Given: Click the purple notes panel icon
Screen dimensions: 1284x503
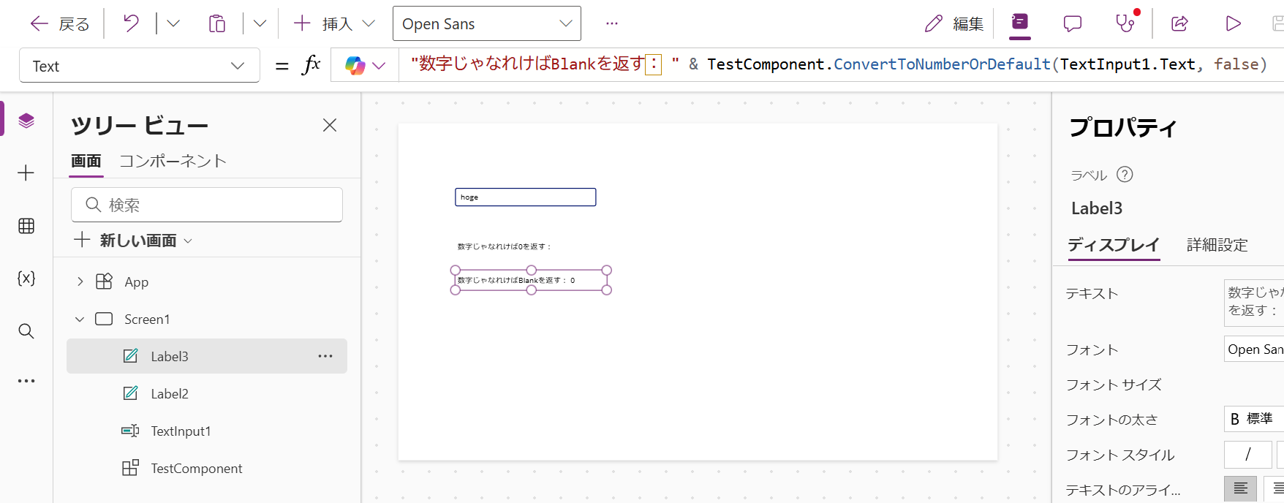Looking at the screenshot, I should (x=1019, y=22).
